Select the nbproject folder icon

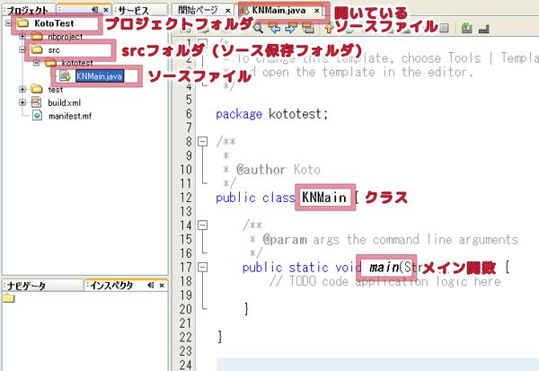pos(37,36)
